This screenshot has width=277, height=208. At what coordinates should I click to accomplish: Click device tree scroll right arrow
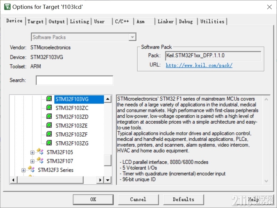click(x=100, y=180)
